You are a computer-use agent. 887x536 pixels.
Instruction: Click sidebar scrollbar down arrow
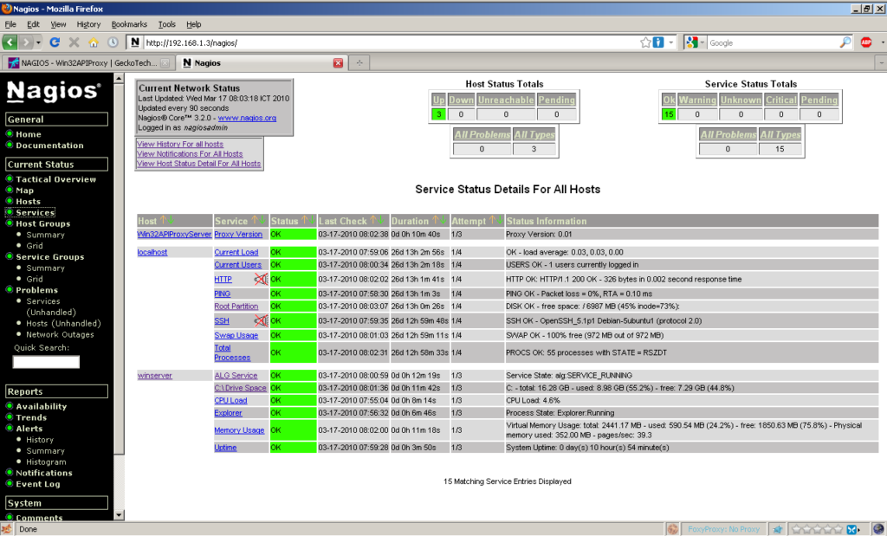click(x=119, y=515)
